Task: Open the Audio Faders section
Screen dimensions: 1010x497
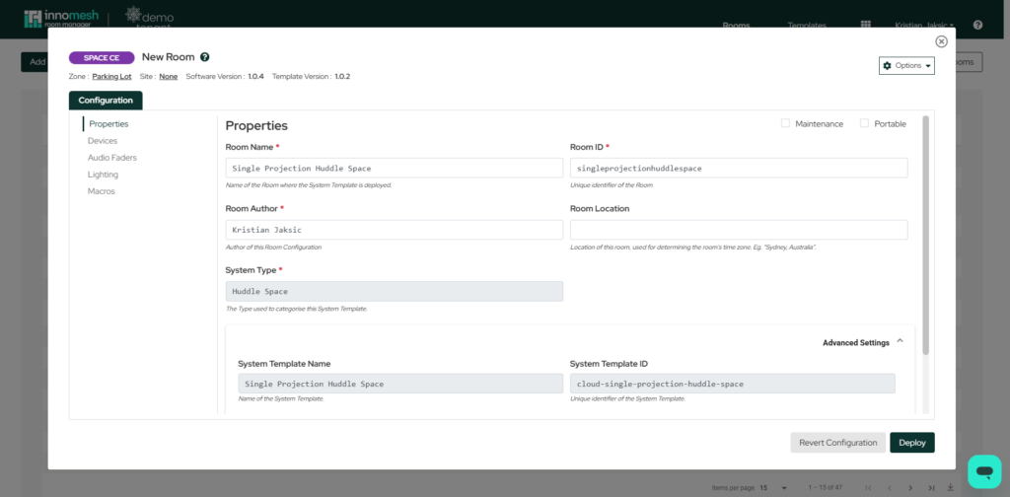Action: 111,158
